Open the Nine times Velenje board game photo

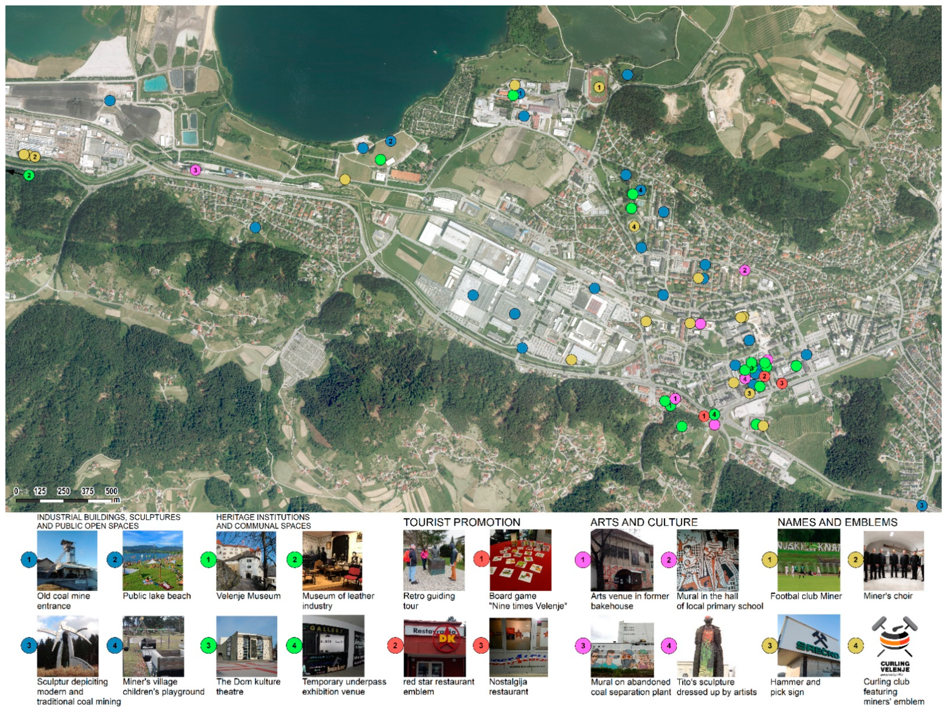520,560
